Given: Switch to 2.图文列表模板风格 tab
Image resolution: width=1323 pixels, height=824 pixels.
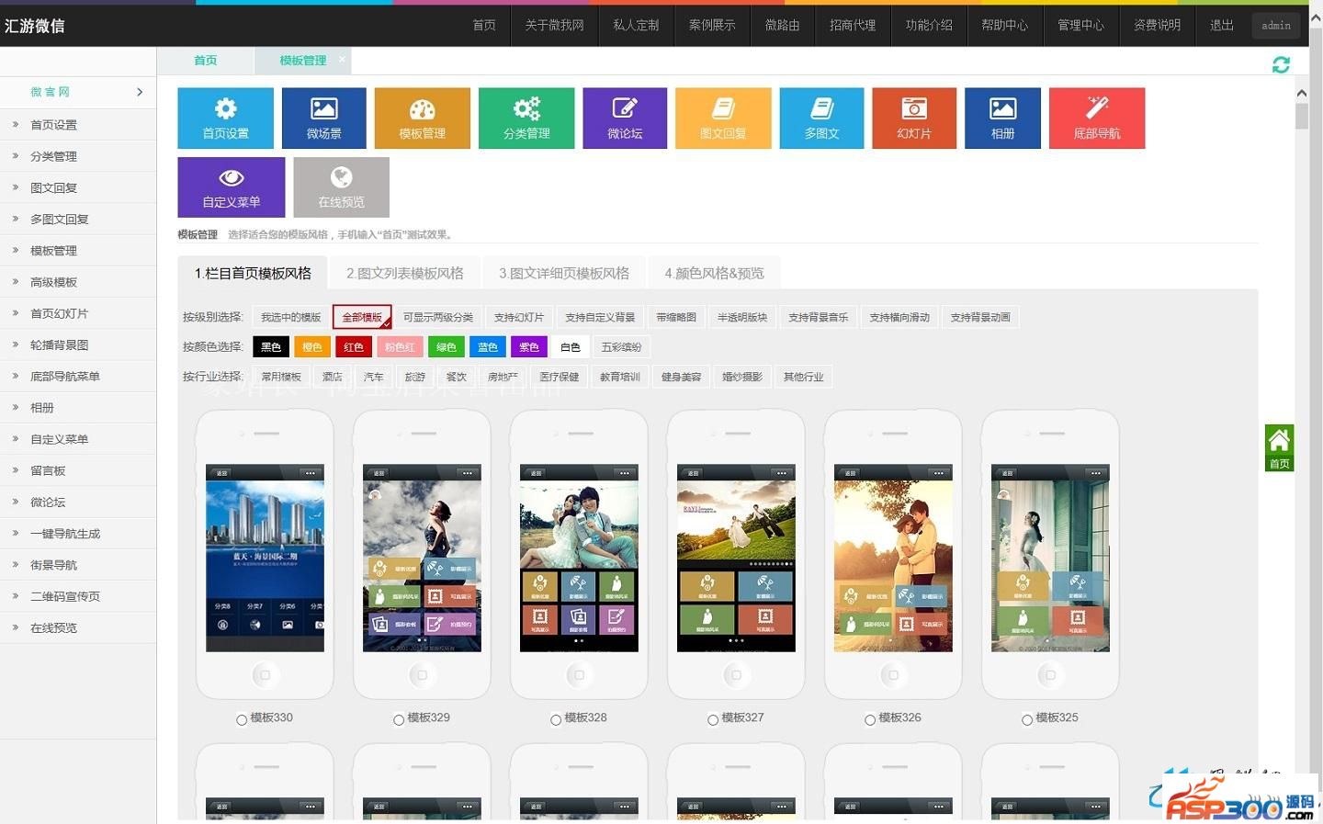Looking at the screenshot, I should click(x=404, y=273).
